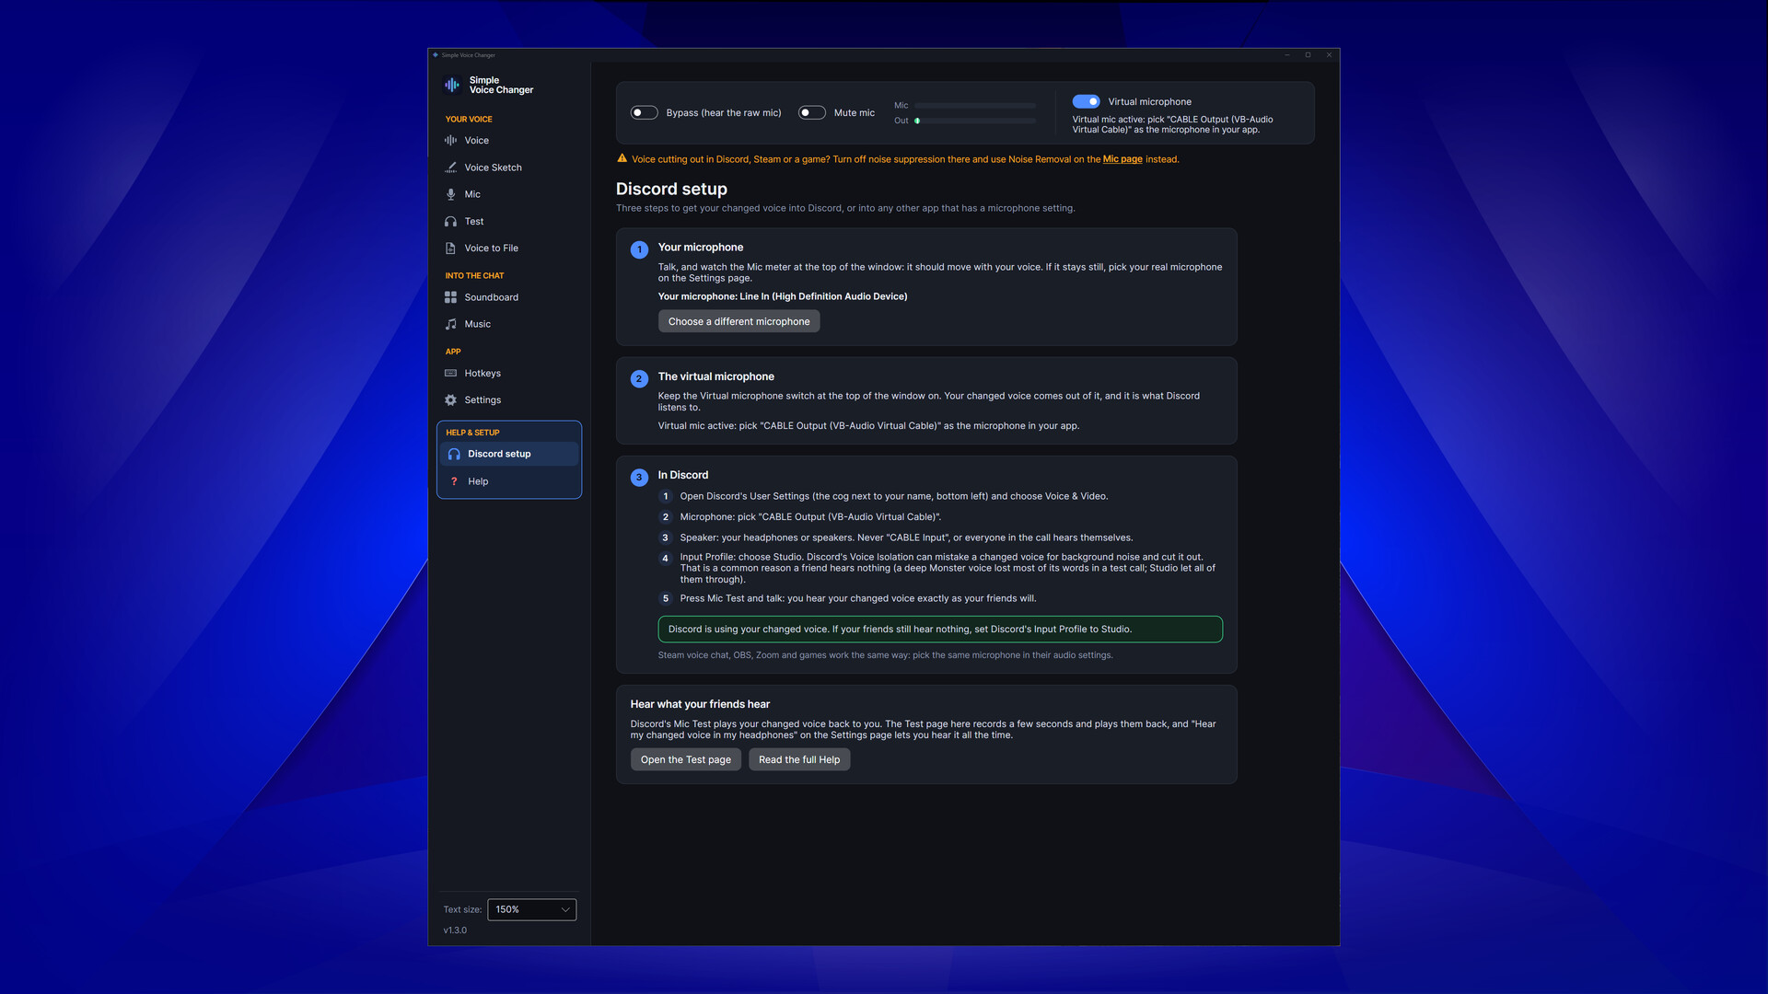1768x994 pixels.
Task: Click the Simple Voice Changer logo icon
Action: tap(452, 85)
